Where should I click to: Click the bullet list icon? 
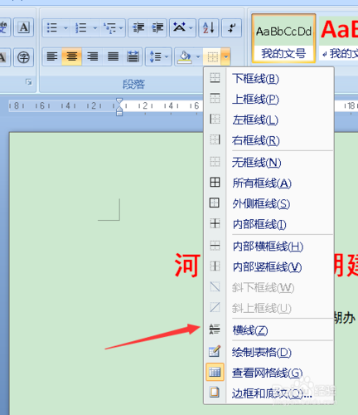[x=52, y=27]
